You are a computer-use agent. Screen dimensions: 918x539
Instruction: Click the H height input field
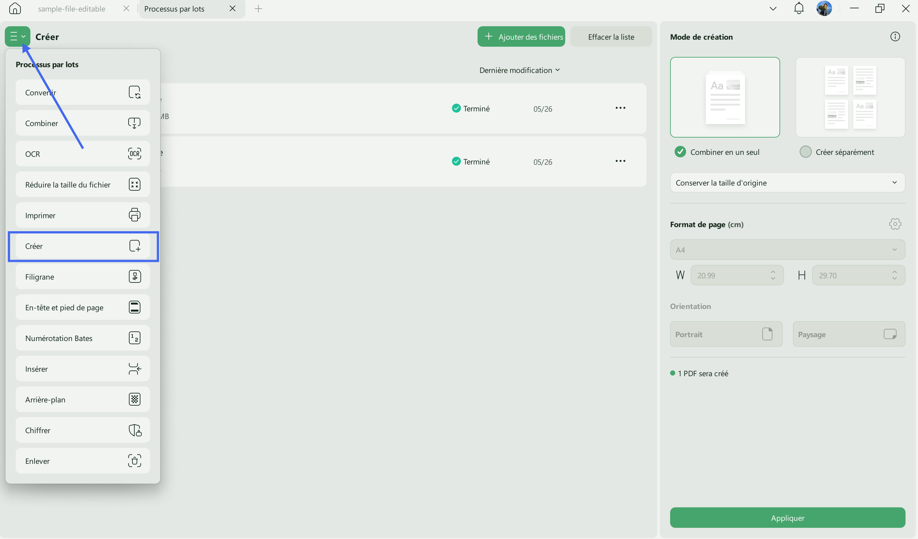858,275
